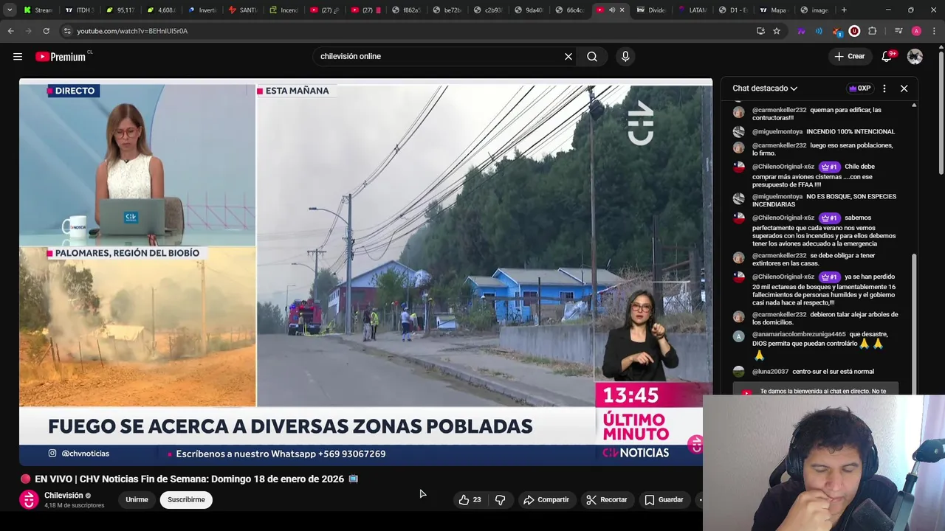This screenshot has width=945, height=531.
Task: Like the video with thumbs up
Action: pyautogui.click(x=470, y=500)
